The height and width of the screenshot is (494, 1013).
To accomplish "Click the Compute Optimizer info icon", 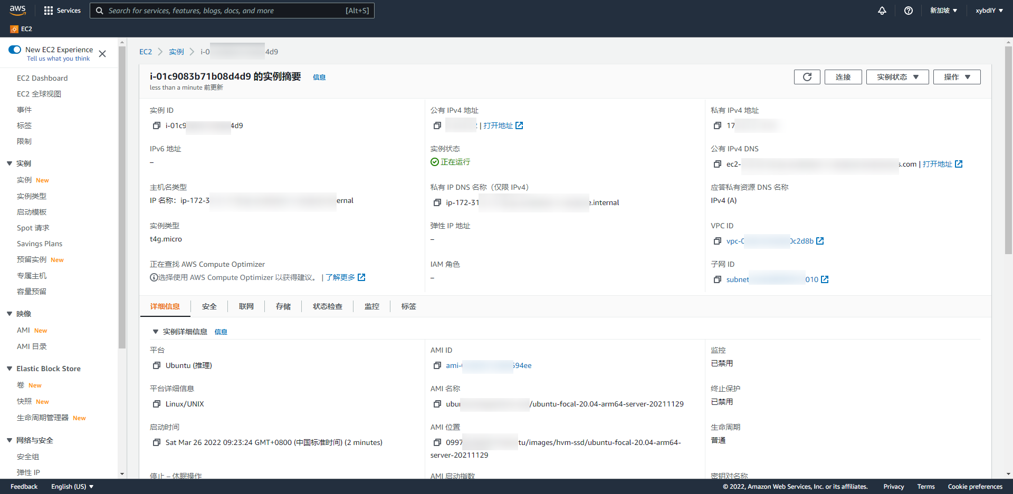I will tap(154, 277).
